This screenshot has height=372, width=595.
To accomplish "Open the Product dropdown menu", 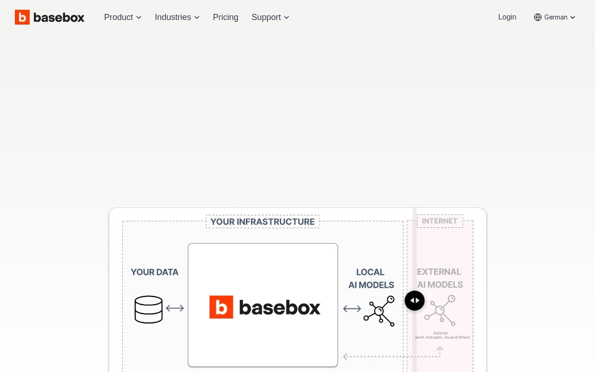I will click(123, 17).
